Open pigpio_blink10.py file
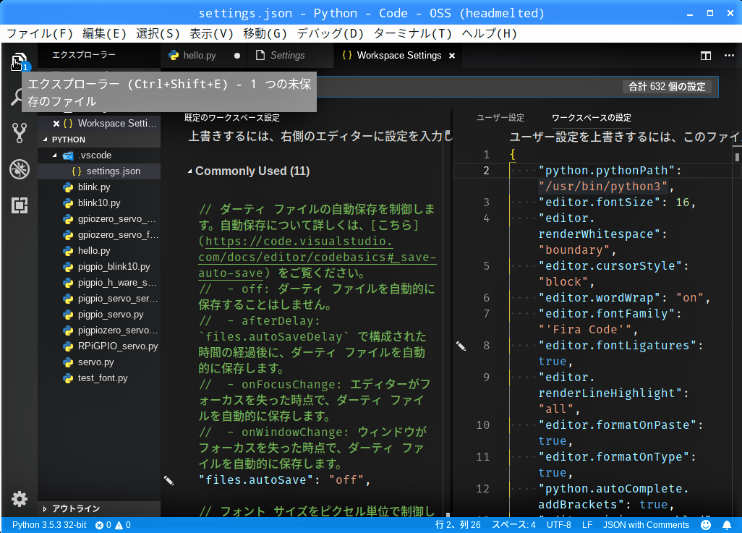Screen dimensions: 742x533 point(99,266)
